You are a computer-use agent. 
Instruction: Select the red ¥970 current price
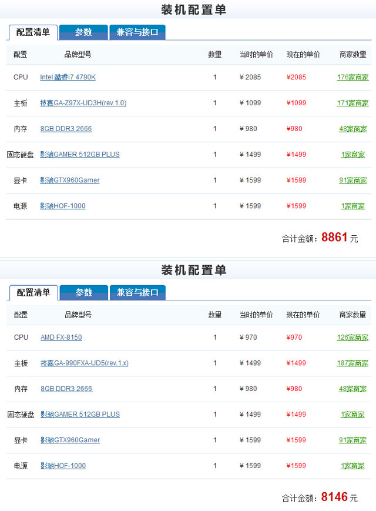coord(294,338)
